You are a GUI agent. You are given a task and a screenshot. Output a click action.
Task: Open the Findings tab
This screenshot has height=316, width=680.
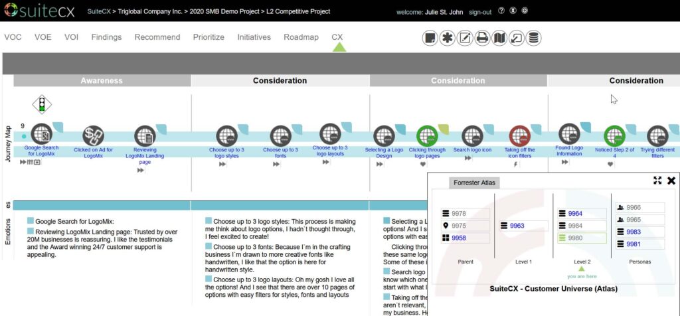pos(106,37)
